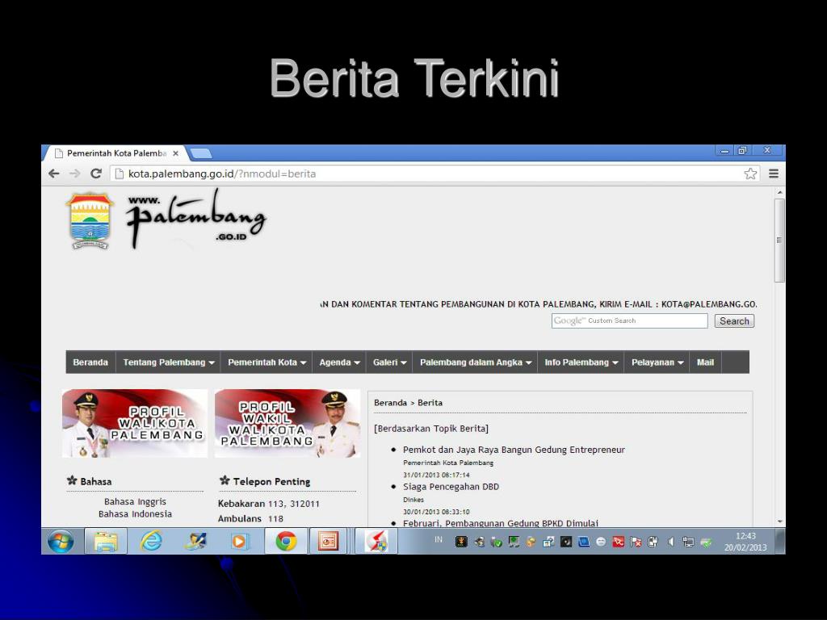The width and height of the screenshot is (827, 620).
Task: Switch to PowerPoint in the taskbar
Action: tap(328, 542)
